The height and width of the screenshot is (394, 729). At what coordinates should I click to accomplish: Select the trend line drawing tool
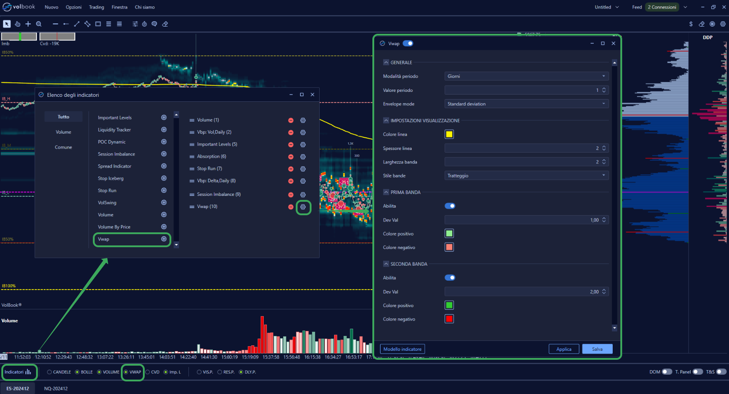pos(77,24)
